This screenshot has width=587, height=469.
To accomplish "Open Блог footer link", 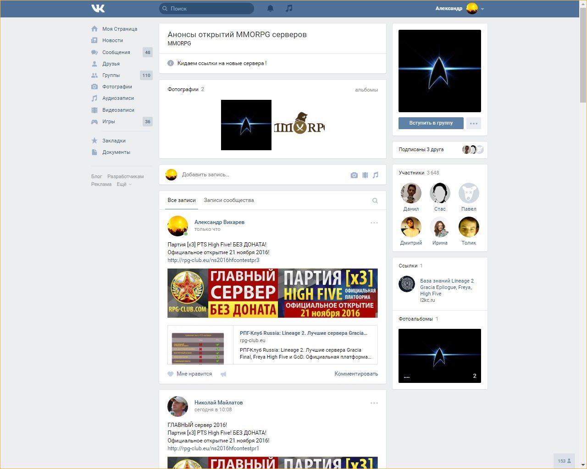I will (97, 176).
